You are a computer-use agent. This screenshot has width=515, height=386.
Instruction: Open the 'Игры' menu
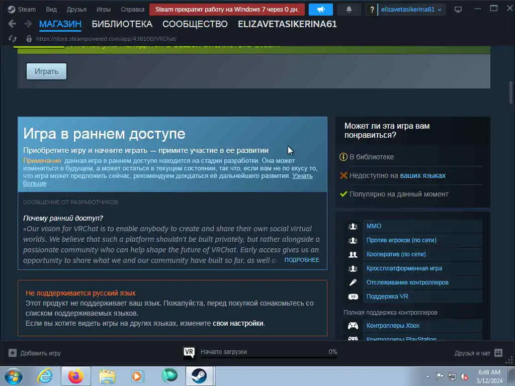point(104,9)
